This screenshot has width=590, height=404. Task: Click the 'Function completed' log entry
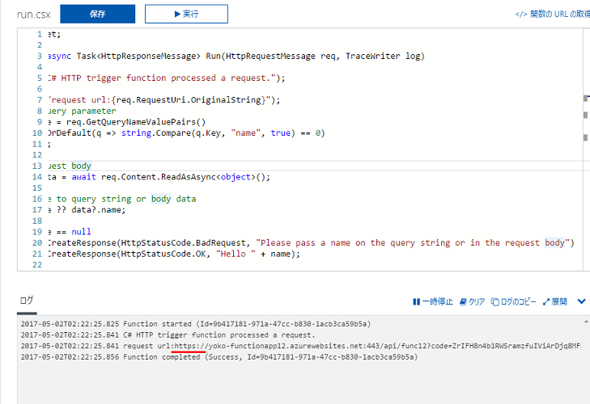tap(219, 356)
